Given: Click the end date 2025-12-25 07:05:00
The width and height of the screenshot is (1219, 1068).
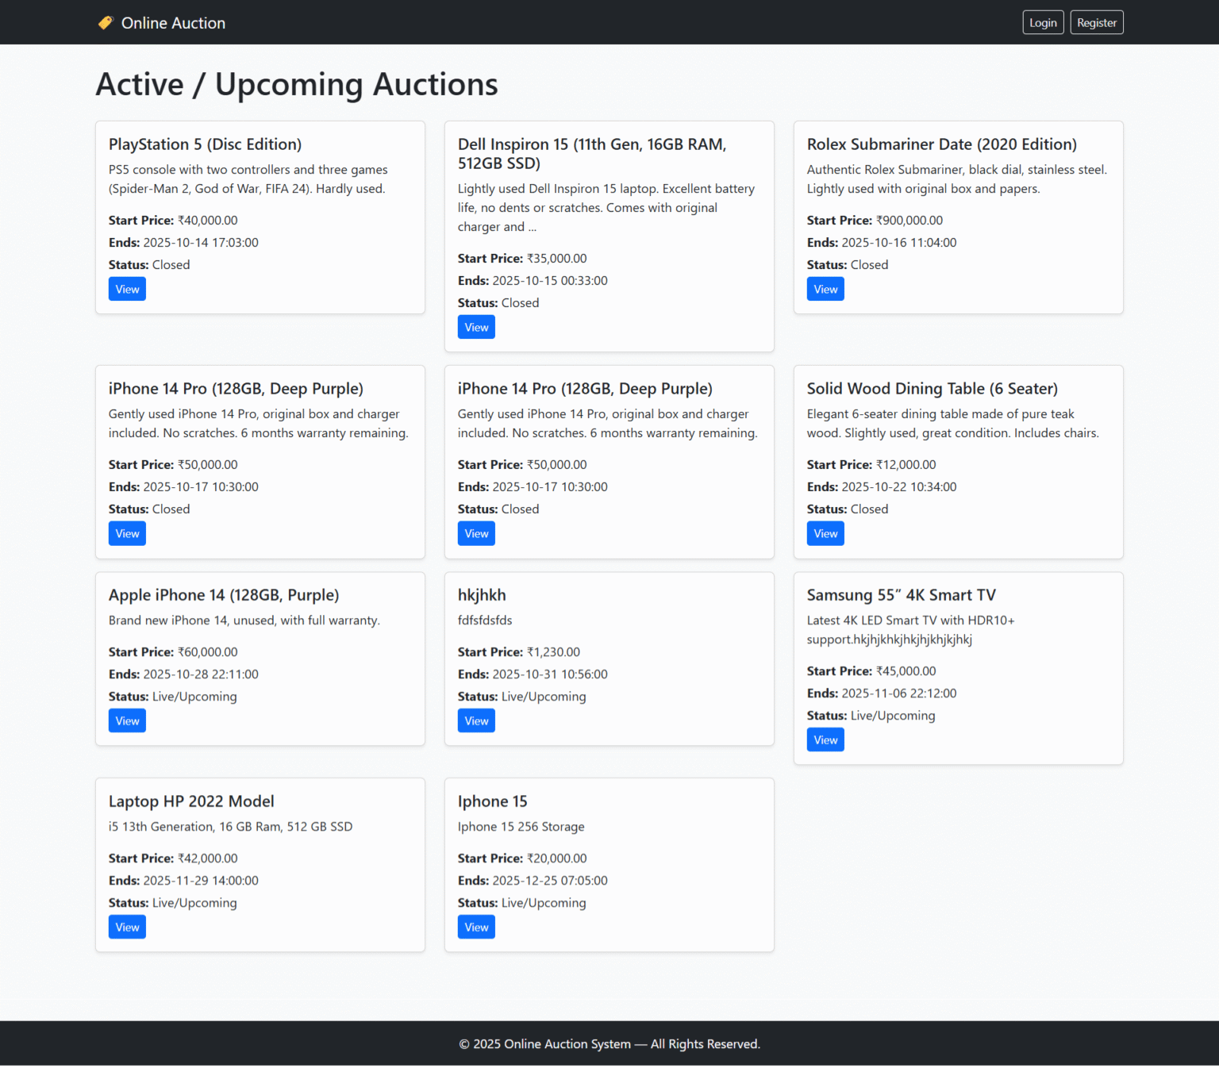Looking at the screenshot, I should (x=550, y=881).
